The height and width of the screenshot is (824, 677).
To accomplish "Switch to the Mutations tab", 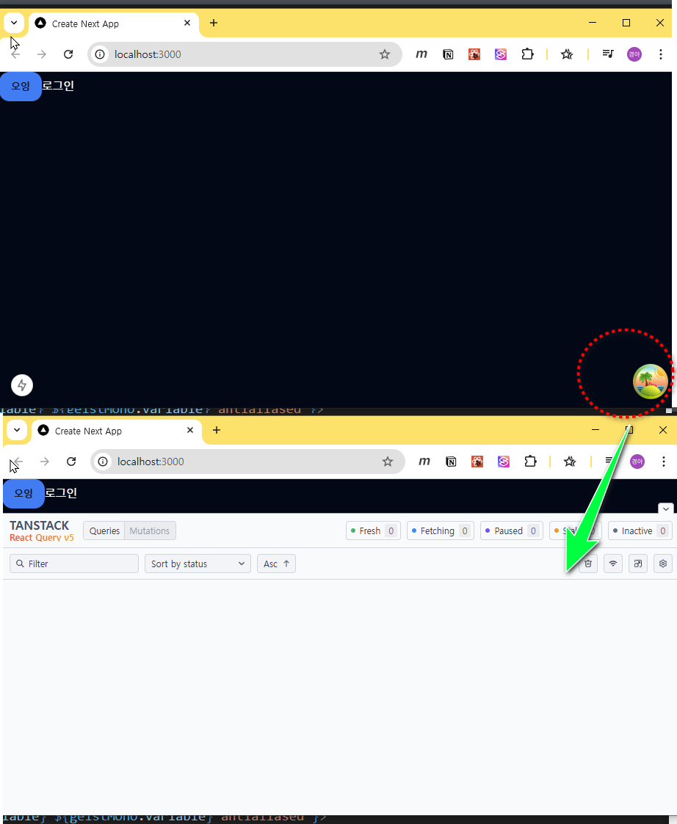I will [x=150, y=531].
